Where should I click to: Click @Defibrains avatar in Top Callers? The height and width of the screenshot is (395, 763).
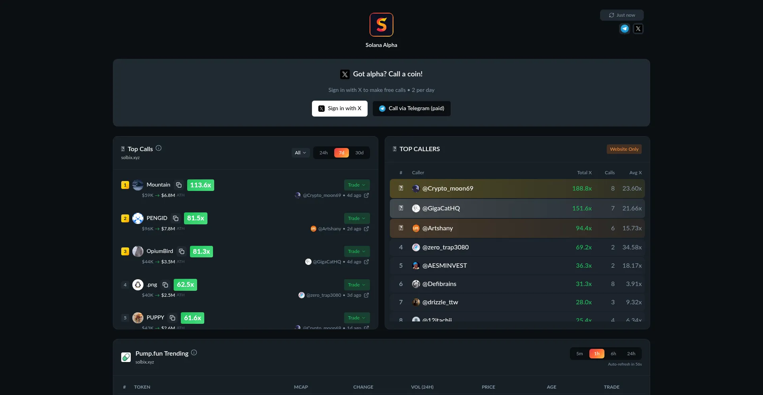coord(416,284)
